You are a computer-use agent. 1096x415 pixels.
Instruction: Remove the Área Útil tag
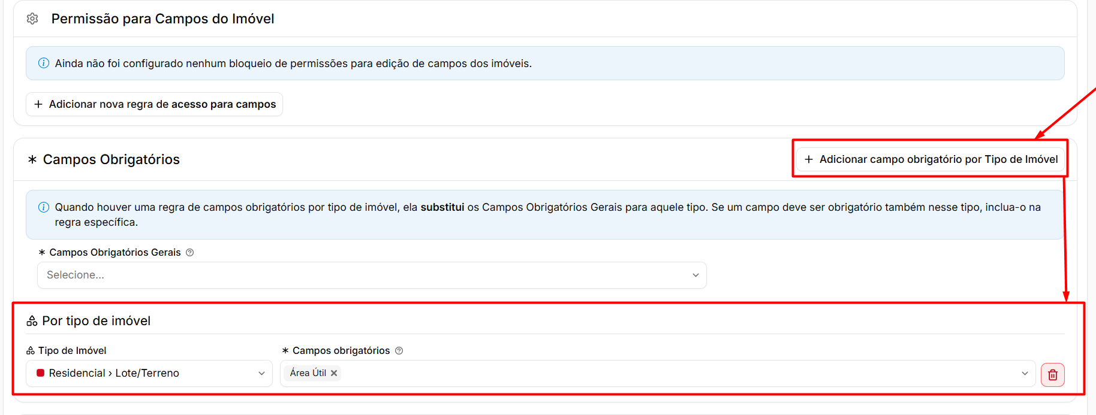334,373
